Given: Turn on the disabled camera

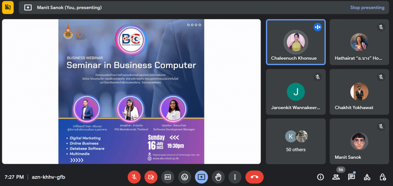Looking at the screenshot, I should tap(151, 177).
